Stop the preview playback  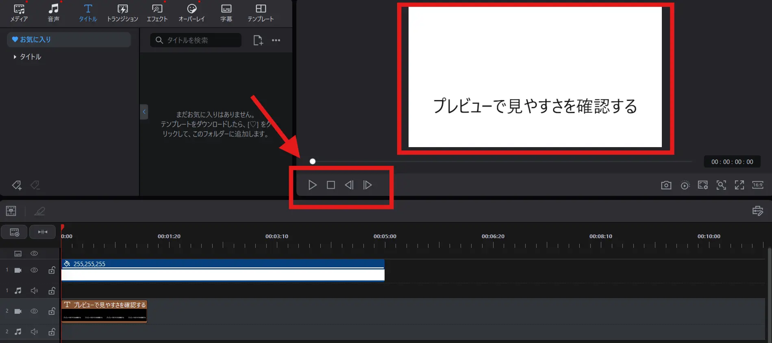tap(331, 185)
